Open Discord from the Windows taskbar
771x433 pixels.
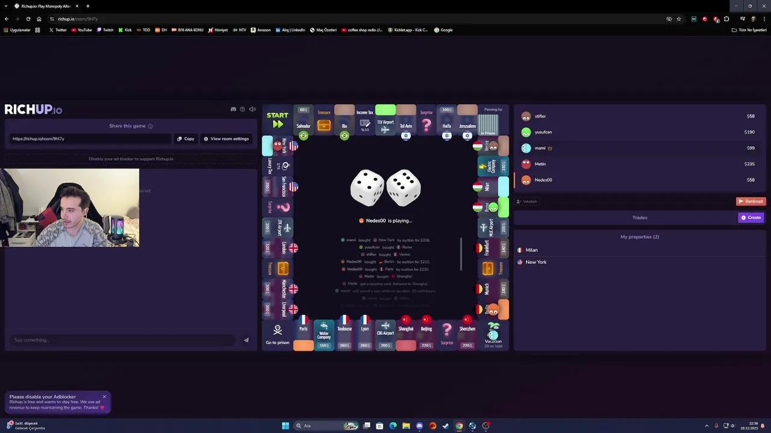click(419, 426)
